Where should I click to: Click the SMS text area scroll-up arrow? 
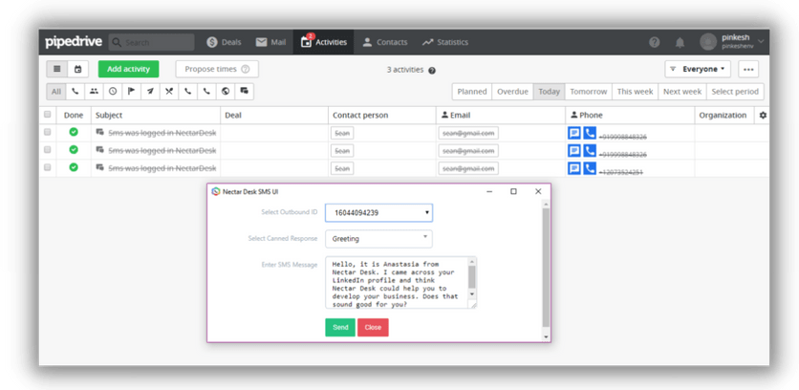point(472,262)
